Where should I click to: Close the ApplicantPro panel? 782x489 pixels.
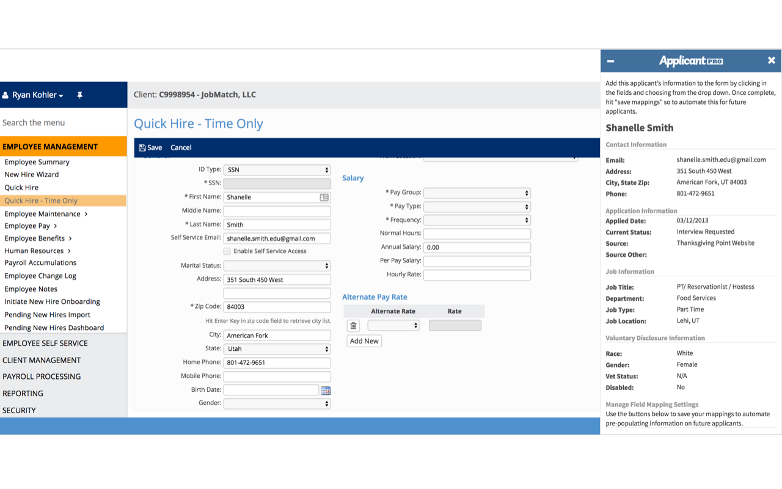(x=771, y=61)
